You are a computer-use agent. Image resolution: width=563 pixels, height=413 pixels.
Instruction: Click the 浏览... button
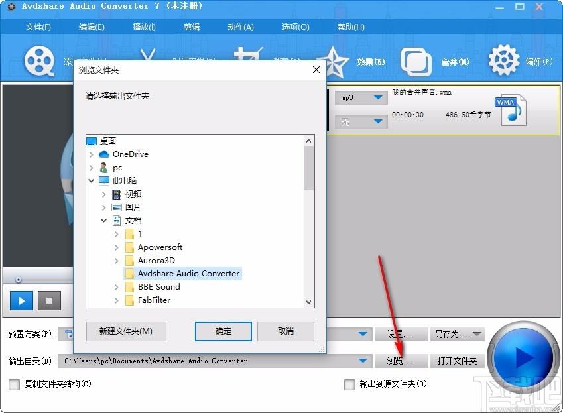[401, 361]
